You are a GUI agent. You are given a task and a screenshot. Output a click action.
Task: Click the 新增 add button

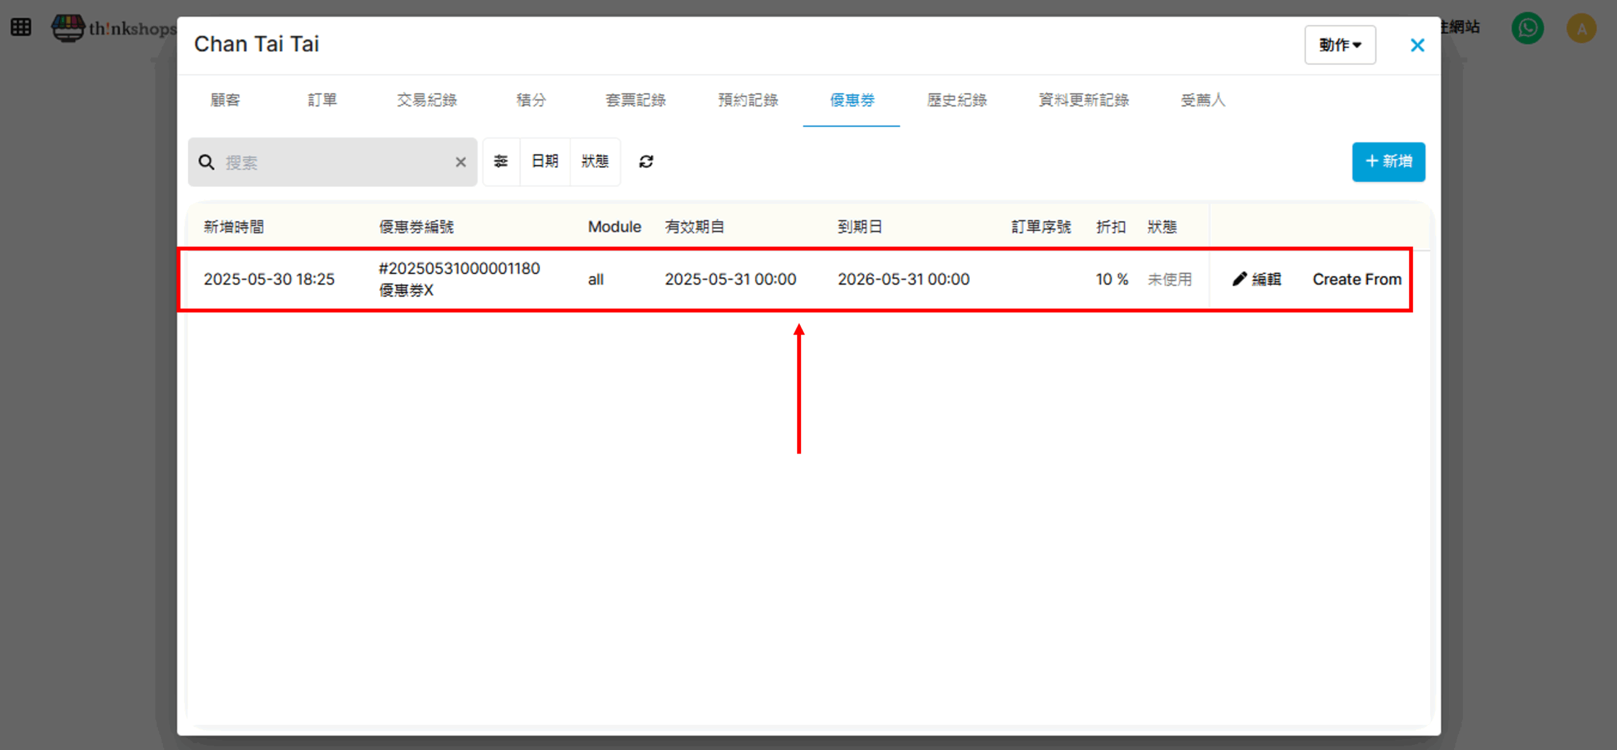click(x=1388, y=162)
